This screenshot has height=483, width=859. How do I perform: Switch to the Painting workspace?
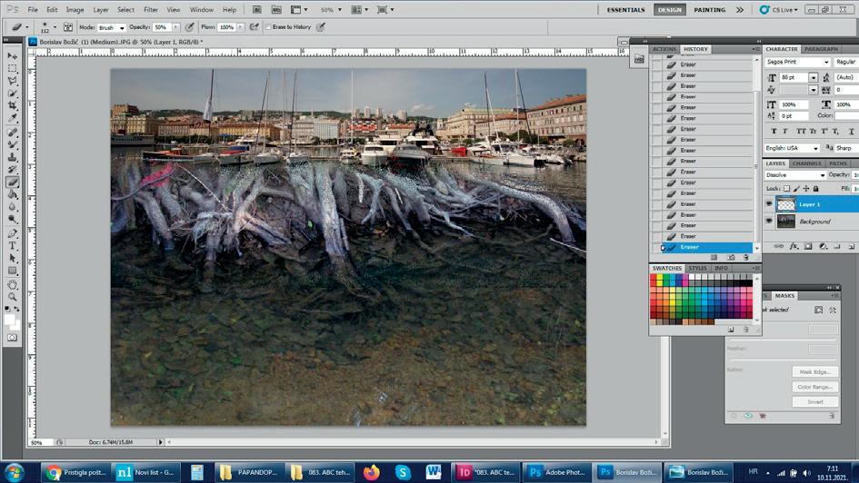pos(709,10)
